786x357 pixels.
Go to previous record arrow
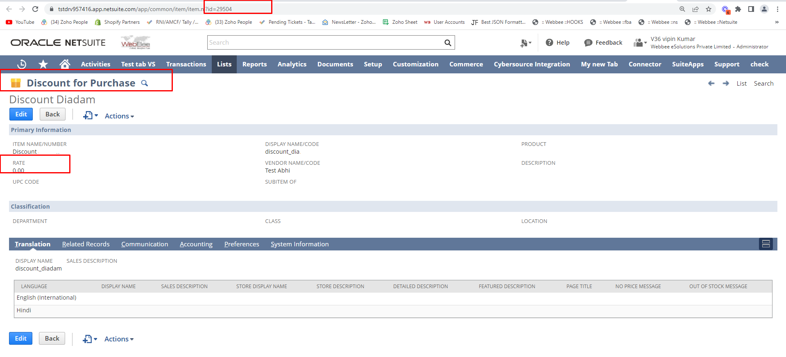tap(711, 84)
